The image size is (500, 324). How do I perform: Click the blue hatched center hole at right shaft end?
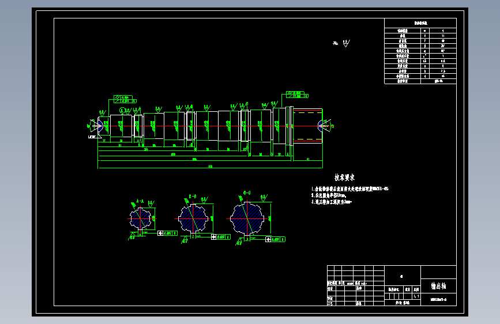point(321,126)
